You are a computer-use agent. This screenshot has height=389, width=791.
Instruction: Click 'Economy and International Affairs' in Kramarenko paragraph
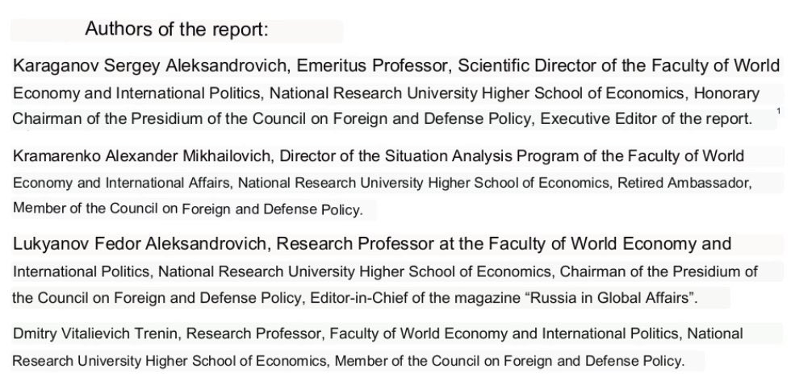121,183
